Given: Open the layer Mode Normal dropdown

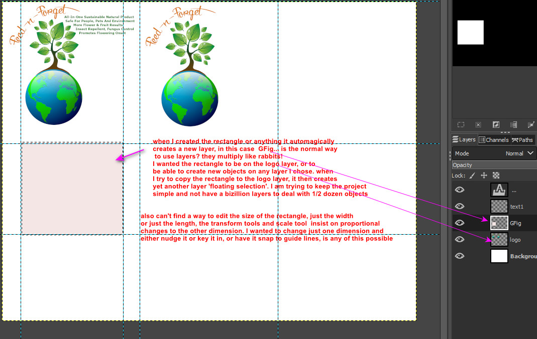Looking at the screenshot, I should (x=494, y=153).
